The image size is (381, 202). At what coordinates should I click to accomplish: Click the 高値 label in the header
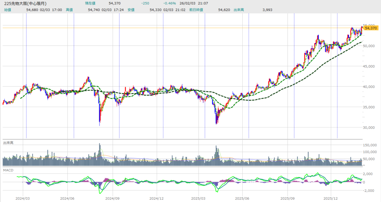(x=70, y=10)
